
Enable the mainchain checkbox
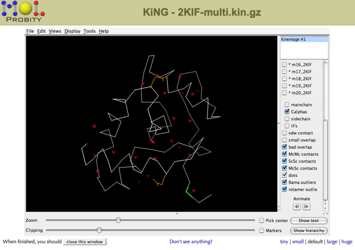(x=287, y=105)
